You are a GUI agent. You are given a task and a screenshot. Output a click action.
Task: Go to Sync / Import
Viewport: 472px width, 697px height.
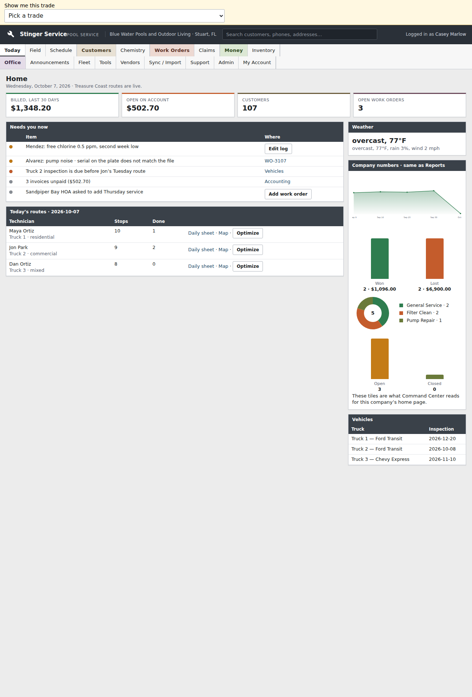coord(165,63)
